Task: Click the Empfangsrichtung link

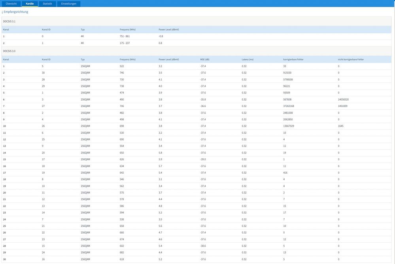Action: [15, 12]
